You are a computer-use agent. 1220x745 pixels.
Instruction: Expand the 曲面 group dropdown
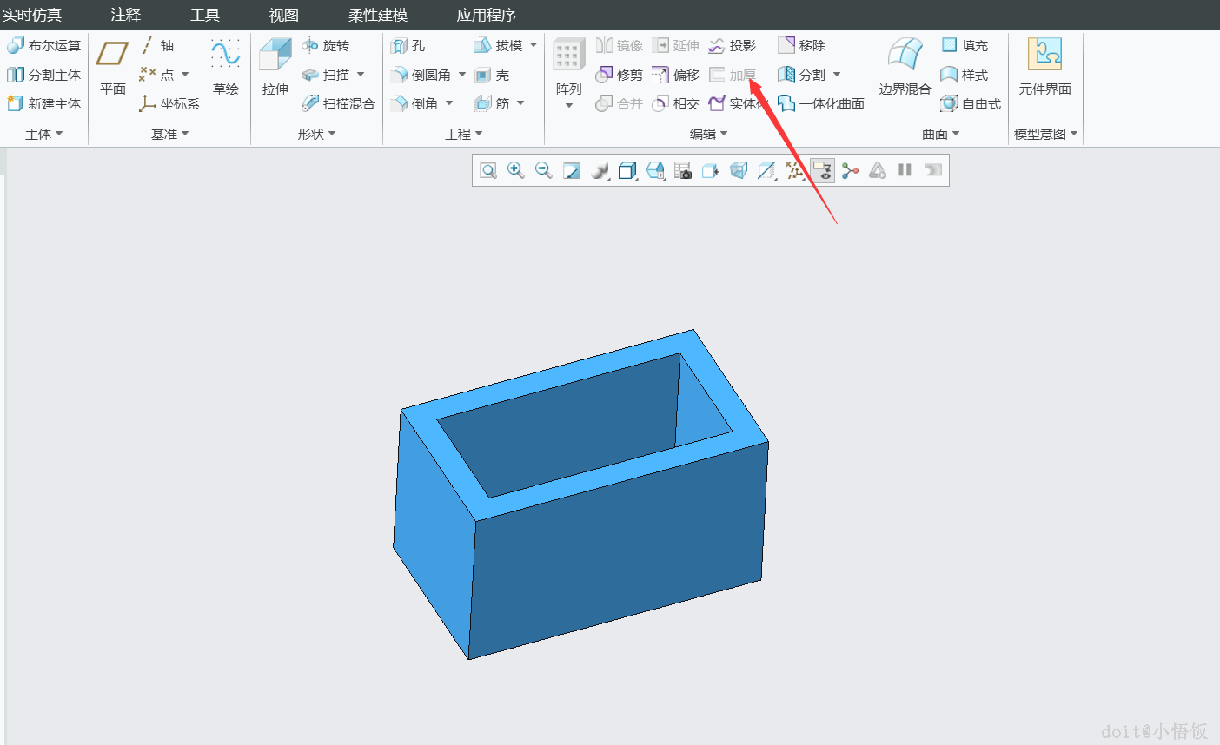(941, 134)
